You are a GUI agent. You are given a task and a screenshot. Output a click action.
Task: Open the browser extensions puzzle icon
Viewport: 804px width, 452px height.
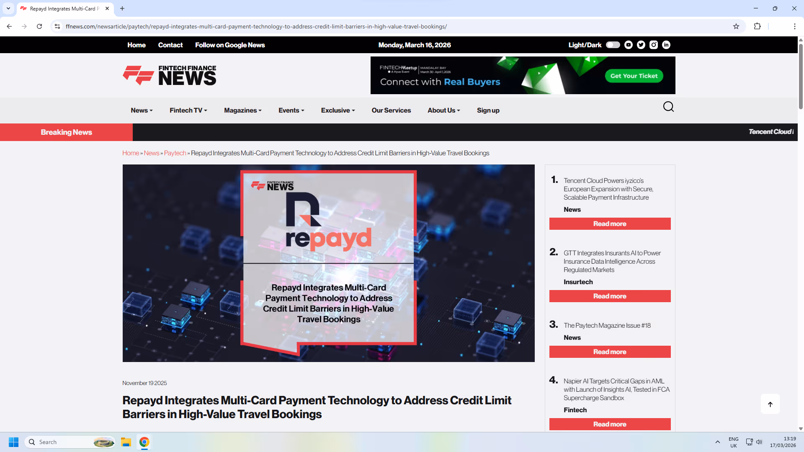click(757, 26)
